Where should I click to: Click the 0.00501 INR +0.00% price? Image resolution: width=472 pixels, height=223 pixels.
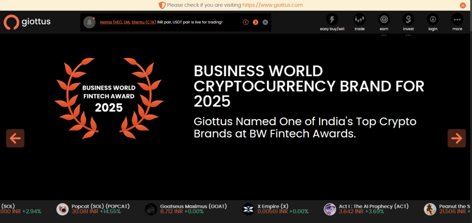[x=283, y=212]
